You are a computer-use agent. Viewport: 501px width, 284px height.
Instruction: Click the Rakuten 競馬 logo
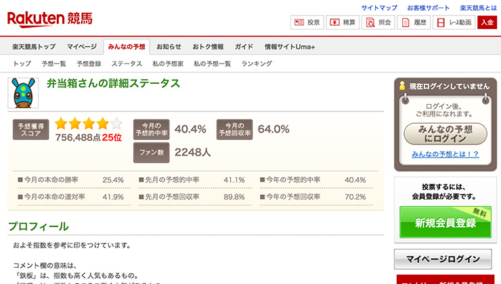(x=50, y=19)
